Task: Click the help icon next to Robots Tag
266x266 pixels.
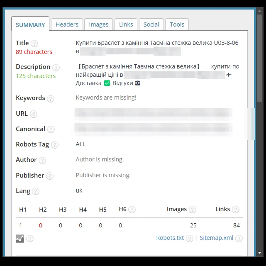Action: 55,145
